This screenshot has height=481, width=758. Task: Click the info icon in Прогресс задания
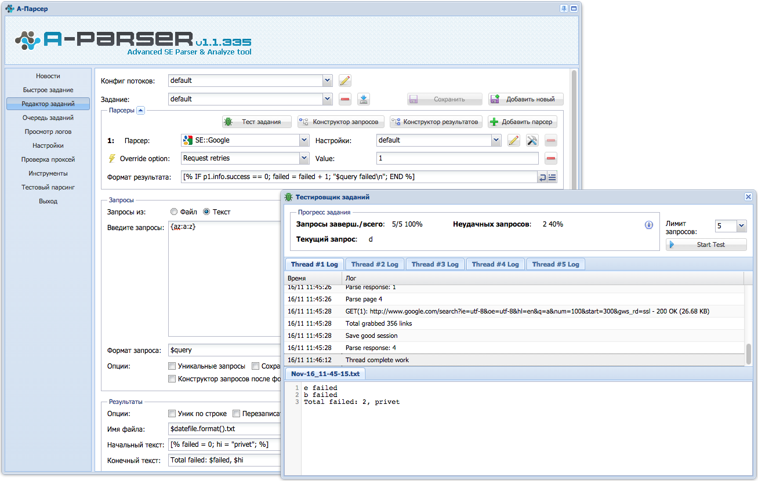(x=649, y=225)
